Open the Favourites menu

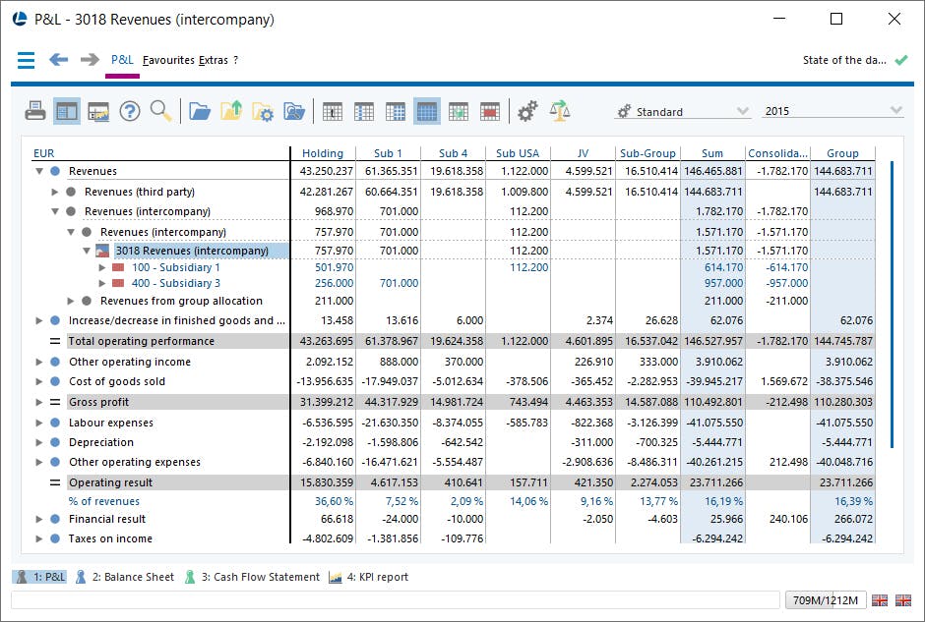(168, 60)
